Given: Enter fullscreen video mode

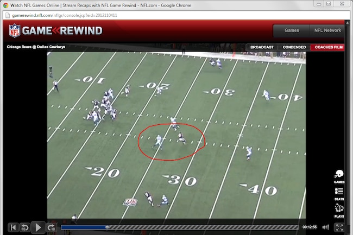Looking at the screenshot, I should [339, 227].
